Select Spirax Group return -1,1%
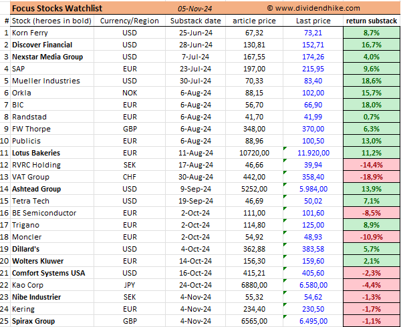The height and width of the screenshot is (327, 401). click(372, 320)
